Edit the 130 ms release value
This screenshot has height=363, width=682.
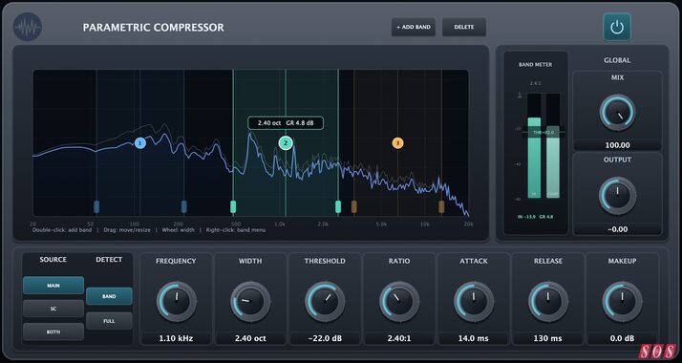(x=548, y=338)
